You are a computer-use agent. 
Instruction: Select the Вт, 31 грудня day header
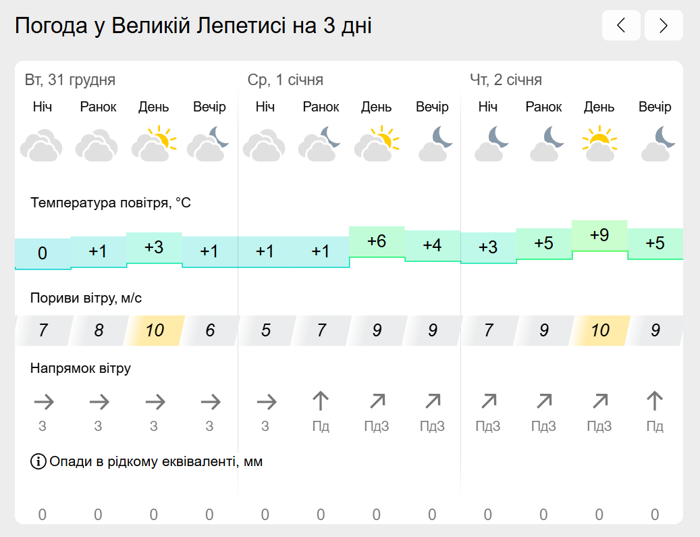pyautogui.click(x=70, y=80)
